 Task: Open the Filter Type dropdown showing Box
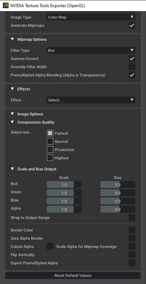pos(91,50)
